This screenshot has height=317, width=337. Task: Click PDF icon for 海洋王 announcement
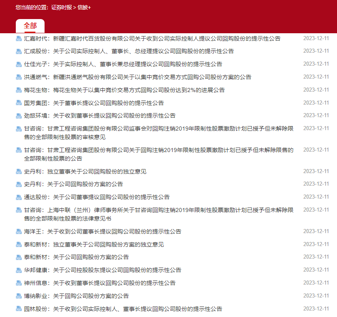[19, 232]
